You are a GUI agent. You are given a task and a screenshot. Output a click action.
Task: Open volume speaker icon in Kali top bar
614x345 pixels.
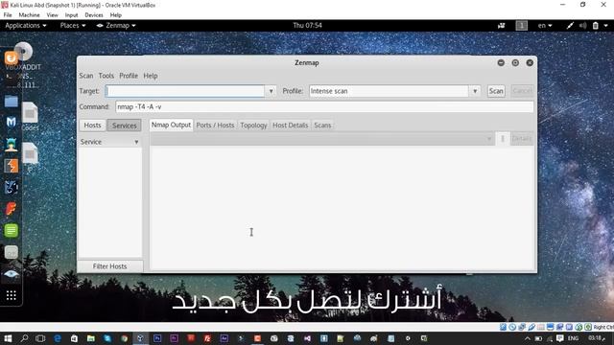click(582, 26)
